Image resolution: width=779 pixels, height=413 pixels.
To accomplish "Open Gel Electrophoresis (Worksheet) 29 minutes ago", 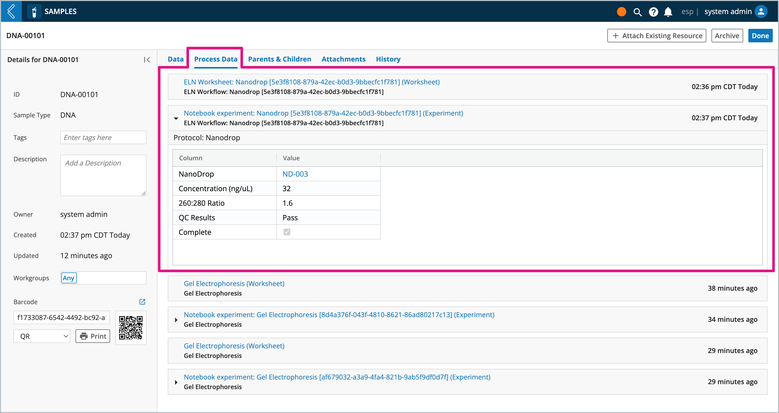I will [234, 346].
